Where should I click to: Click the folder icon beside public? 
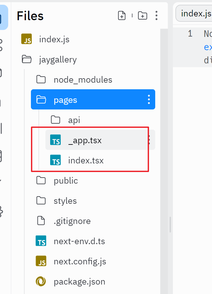point(41,180)
